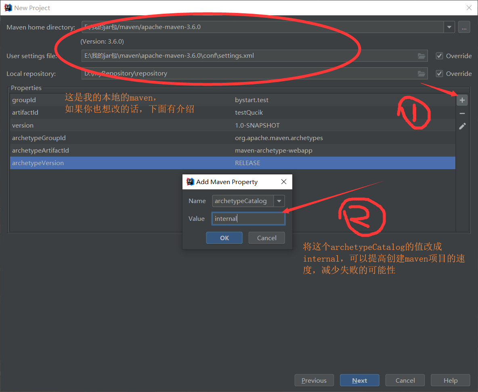Select the groupId property row
Image resolution: width=478 pixels, height=392 pixels.
pos(121,100)
